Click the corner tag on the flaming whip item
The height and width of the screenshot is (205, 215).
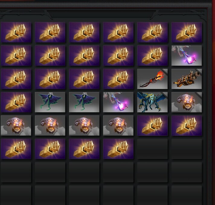coord(165,71)
